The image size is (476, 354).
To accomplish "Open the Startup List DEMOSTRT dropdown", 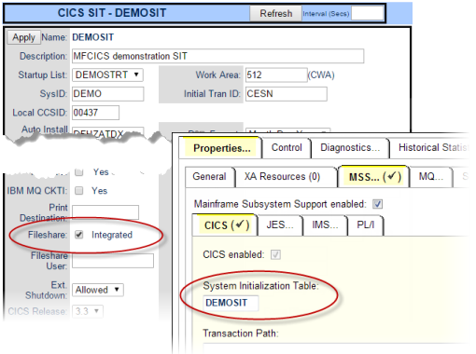I will pos(107,75).
